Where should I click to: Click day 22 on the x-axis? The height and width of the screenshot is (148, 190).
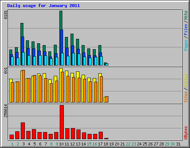tap(128, 144)
